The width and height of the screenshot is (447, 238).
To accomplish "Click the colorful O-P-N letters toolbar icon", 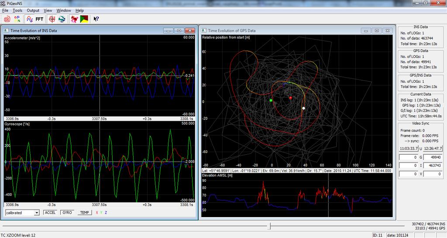I will 17,19.
